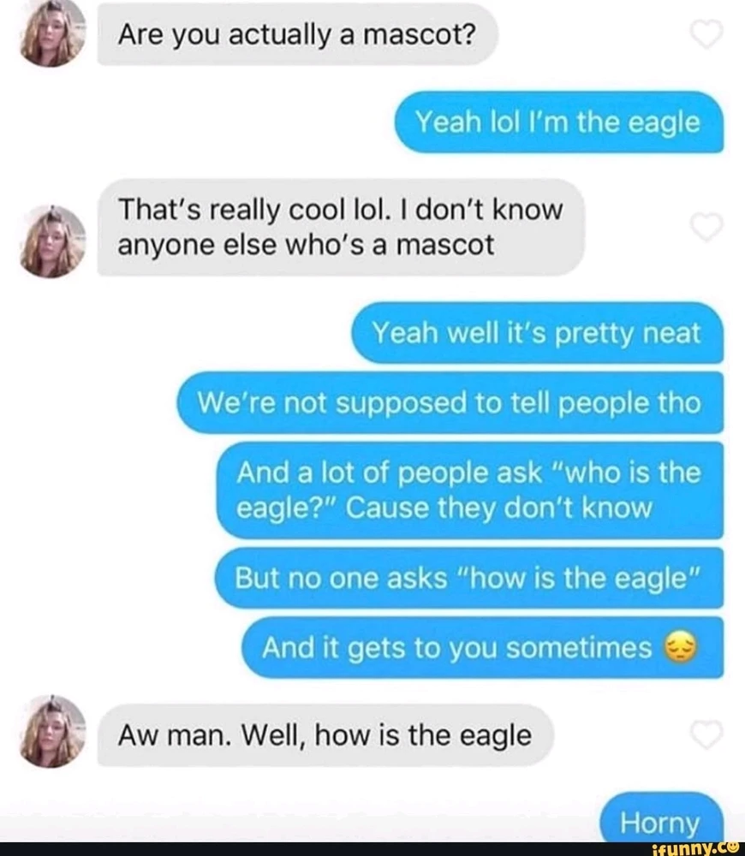
Task: Click the ifunny.co watermark logo
Action: point(694,848)
